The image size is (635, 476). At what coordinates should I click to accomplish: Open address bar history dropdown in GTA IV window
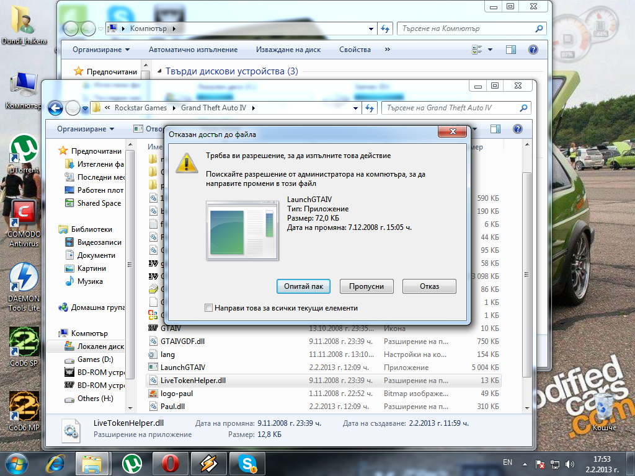pyautogui.click(x=355, y=108)
